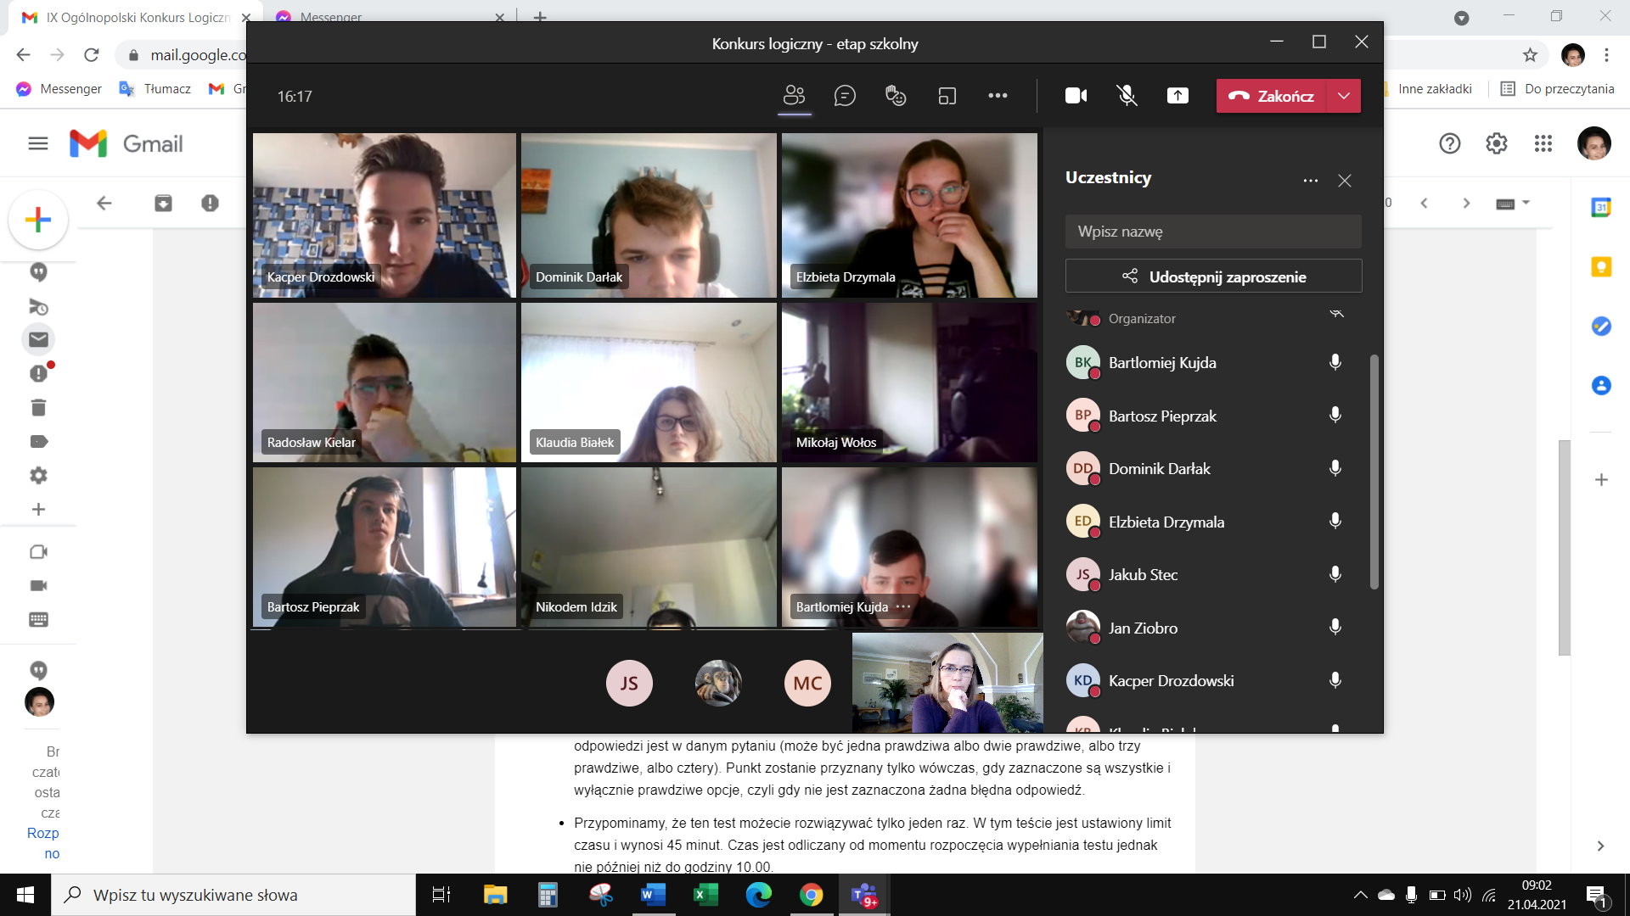Click the Jan Ziobro name in participants list
1630x916 pixels.
click(x=1143, y=628)
